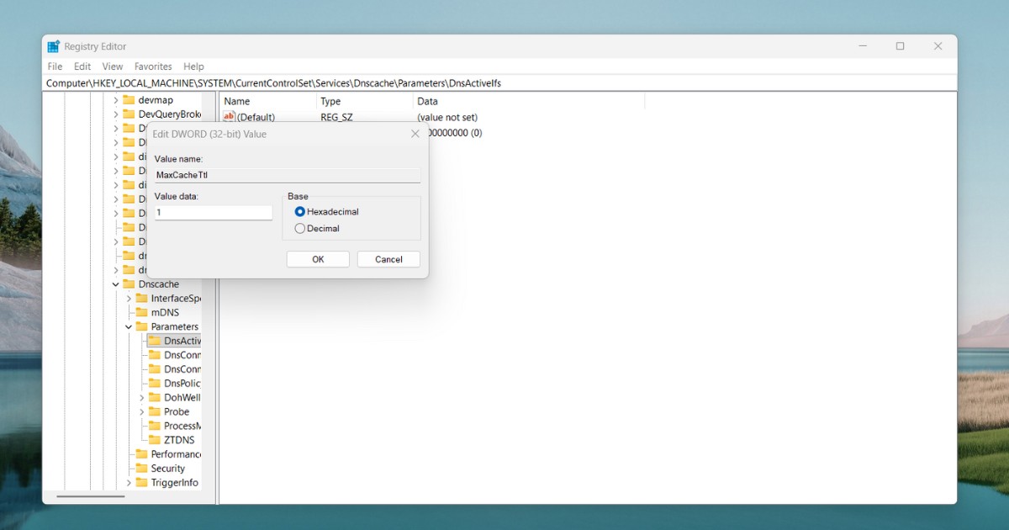1009x530 pixels.
Task: Confirm the edit with OK
Action: pos(318,258)
